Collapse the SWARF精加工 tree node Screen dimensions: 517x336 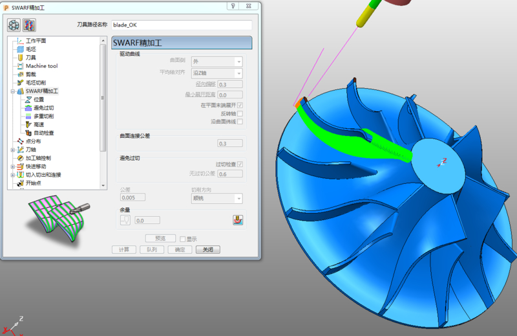(12, 91)
